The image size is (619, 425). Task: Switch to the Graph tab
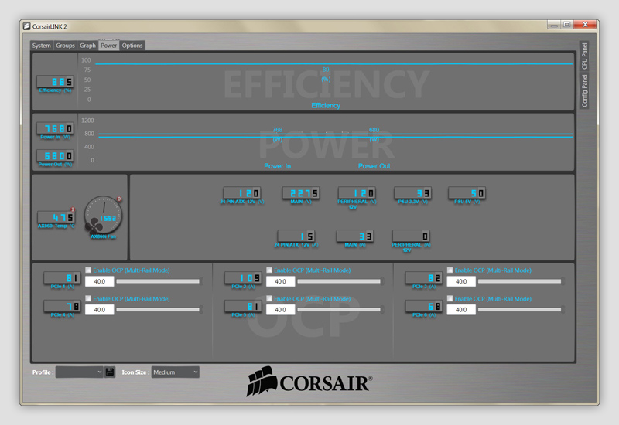point(87,46)
